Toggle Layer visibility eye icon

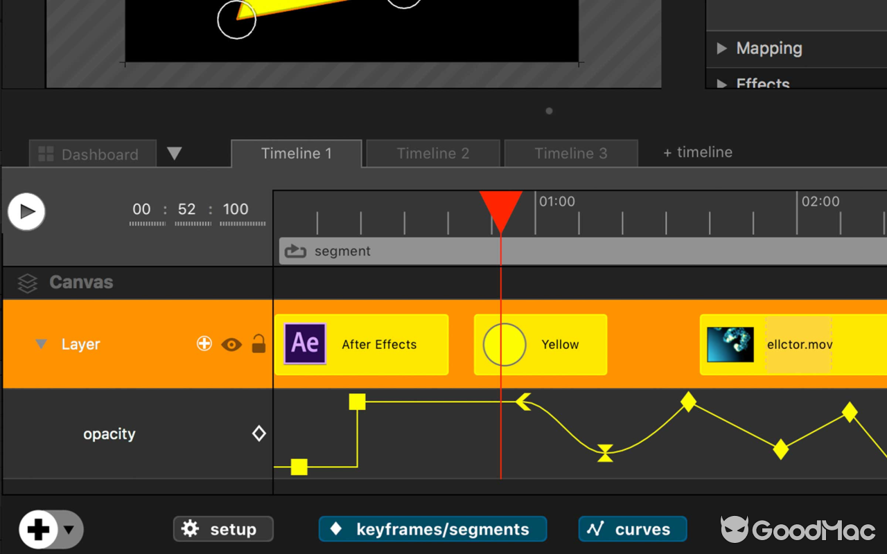(231, 344)
